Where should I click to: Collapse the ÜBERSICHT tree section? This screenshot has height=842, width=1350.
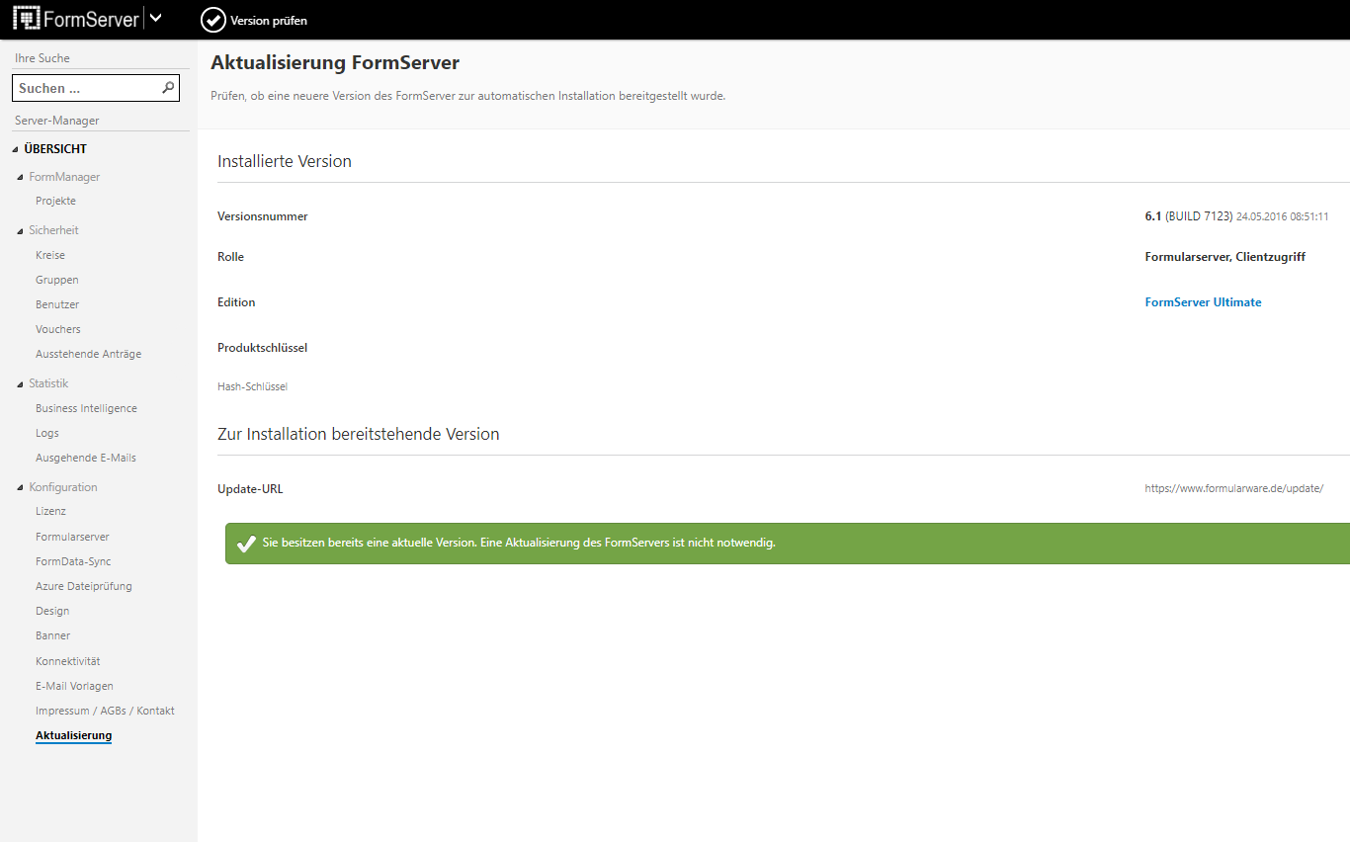[x=16, y=149]
